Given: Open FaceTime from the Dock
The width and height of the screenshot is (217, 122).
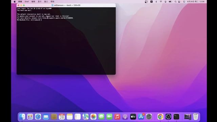Looking at the screenshot, I should 109,117.
